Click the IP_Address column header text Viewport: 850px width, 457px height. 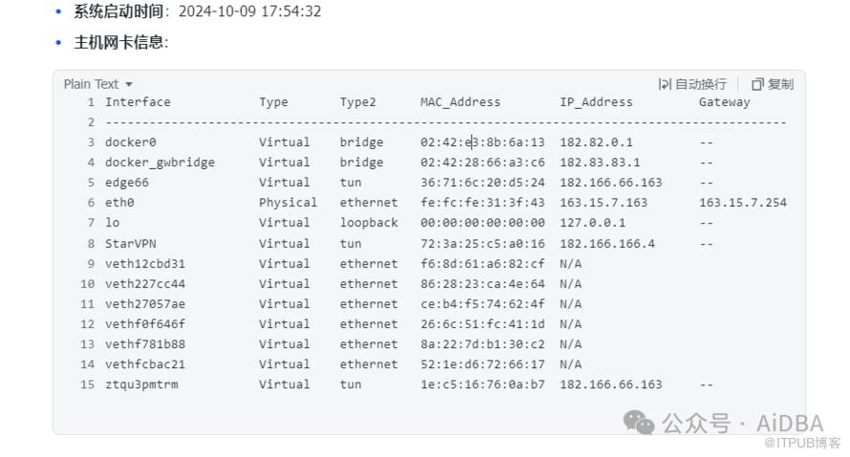(596, 102)
